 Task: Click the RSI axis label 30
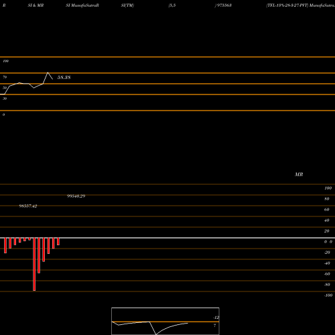point(5,98)
